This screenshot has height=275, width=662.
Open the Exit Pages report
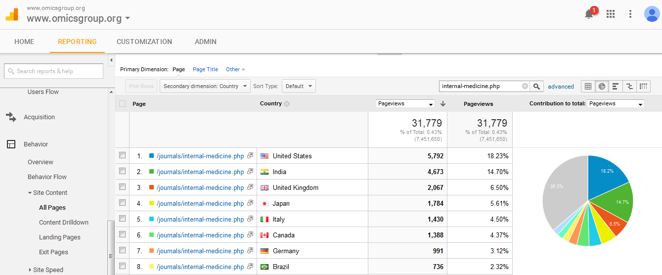click(x=53, y=252)
